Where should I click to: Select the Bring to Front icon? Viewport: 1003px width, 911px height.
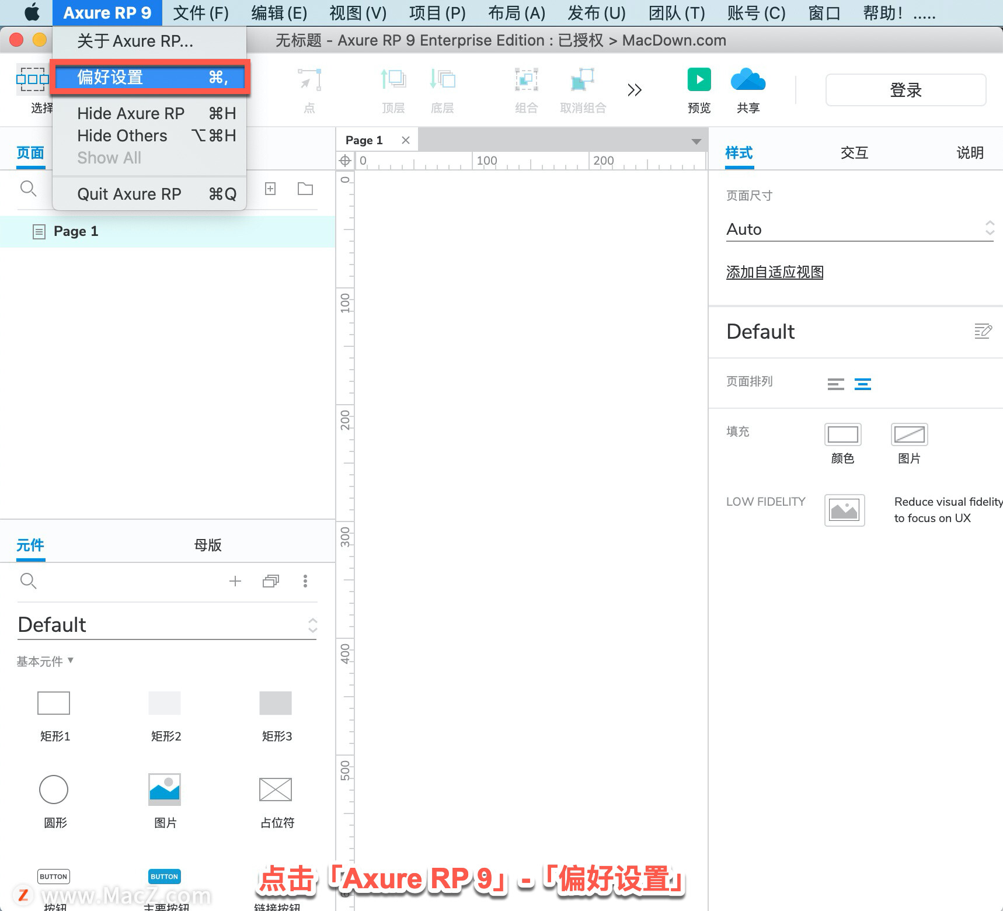pyautogui.click(x=393, y=79)
